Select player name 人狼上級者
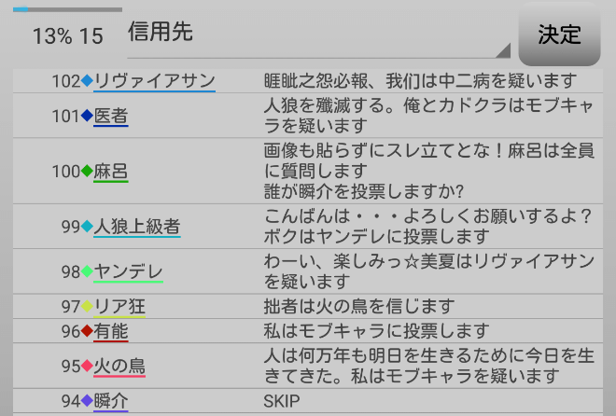The image size is (616, 416). pyautogui.click(x=137, y=227)
